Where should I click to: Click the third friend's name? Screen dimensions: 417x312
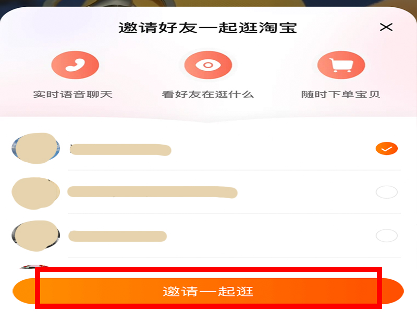(118, 236)
